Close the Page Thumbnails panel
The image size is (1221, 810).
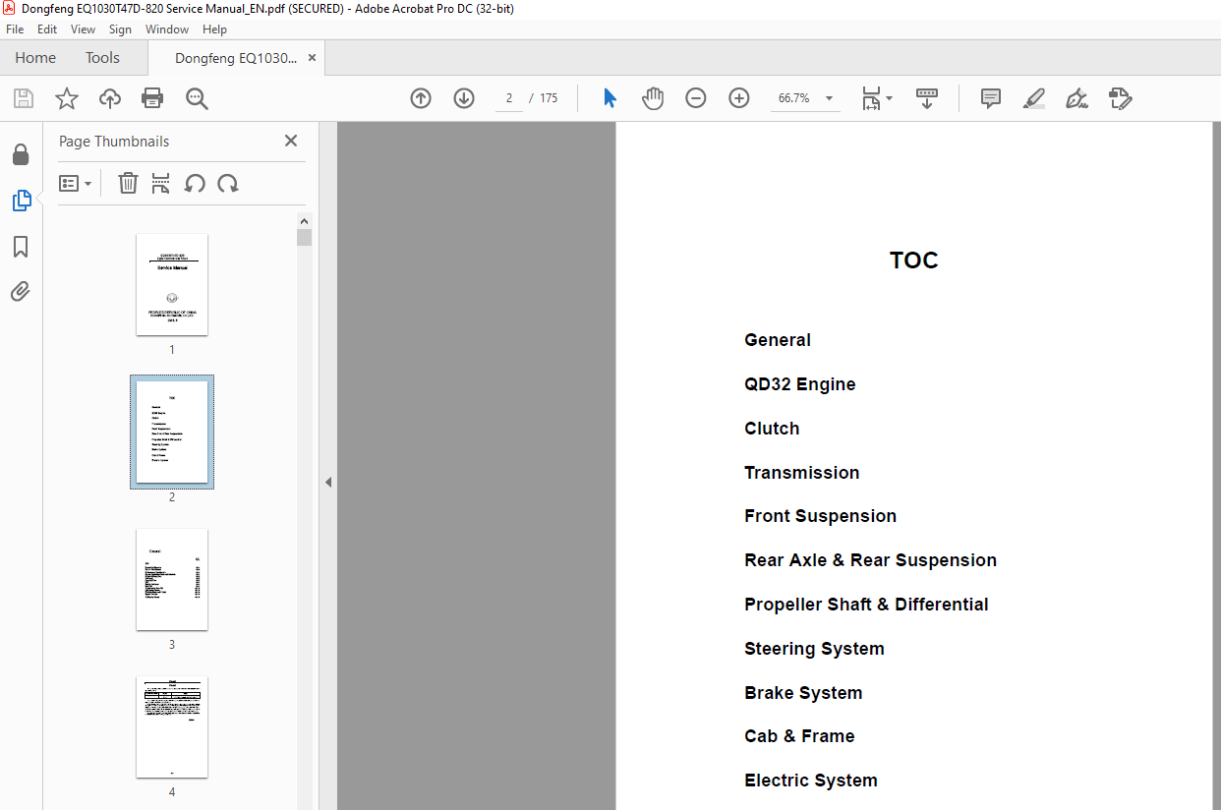pyautogui.click(x=291, y=141)
